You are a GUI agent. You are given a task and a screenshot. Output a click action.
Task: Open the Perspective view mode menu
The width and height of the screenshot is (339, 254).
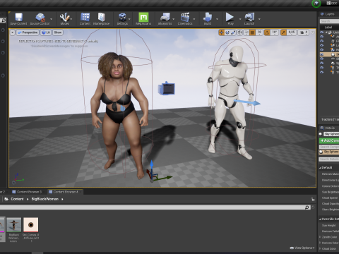click(28, 32)
